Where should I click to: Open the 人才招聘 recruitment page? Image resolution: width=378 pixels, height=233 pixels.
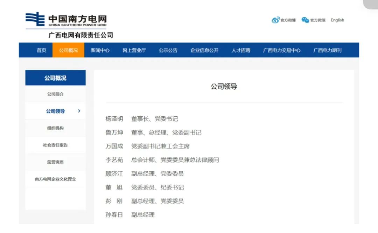pyautogui.click(x=241, y=50)
